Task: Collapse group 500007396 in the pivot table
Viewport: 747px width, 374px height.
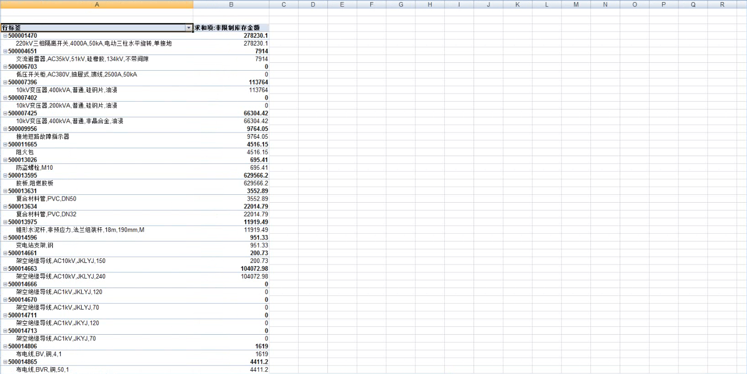Action: tap(5, 82)
